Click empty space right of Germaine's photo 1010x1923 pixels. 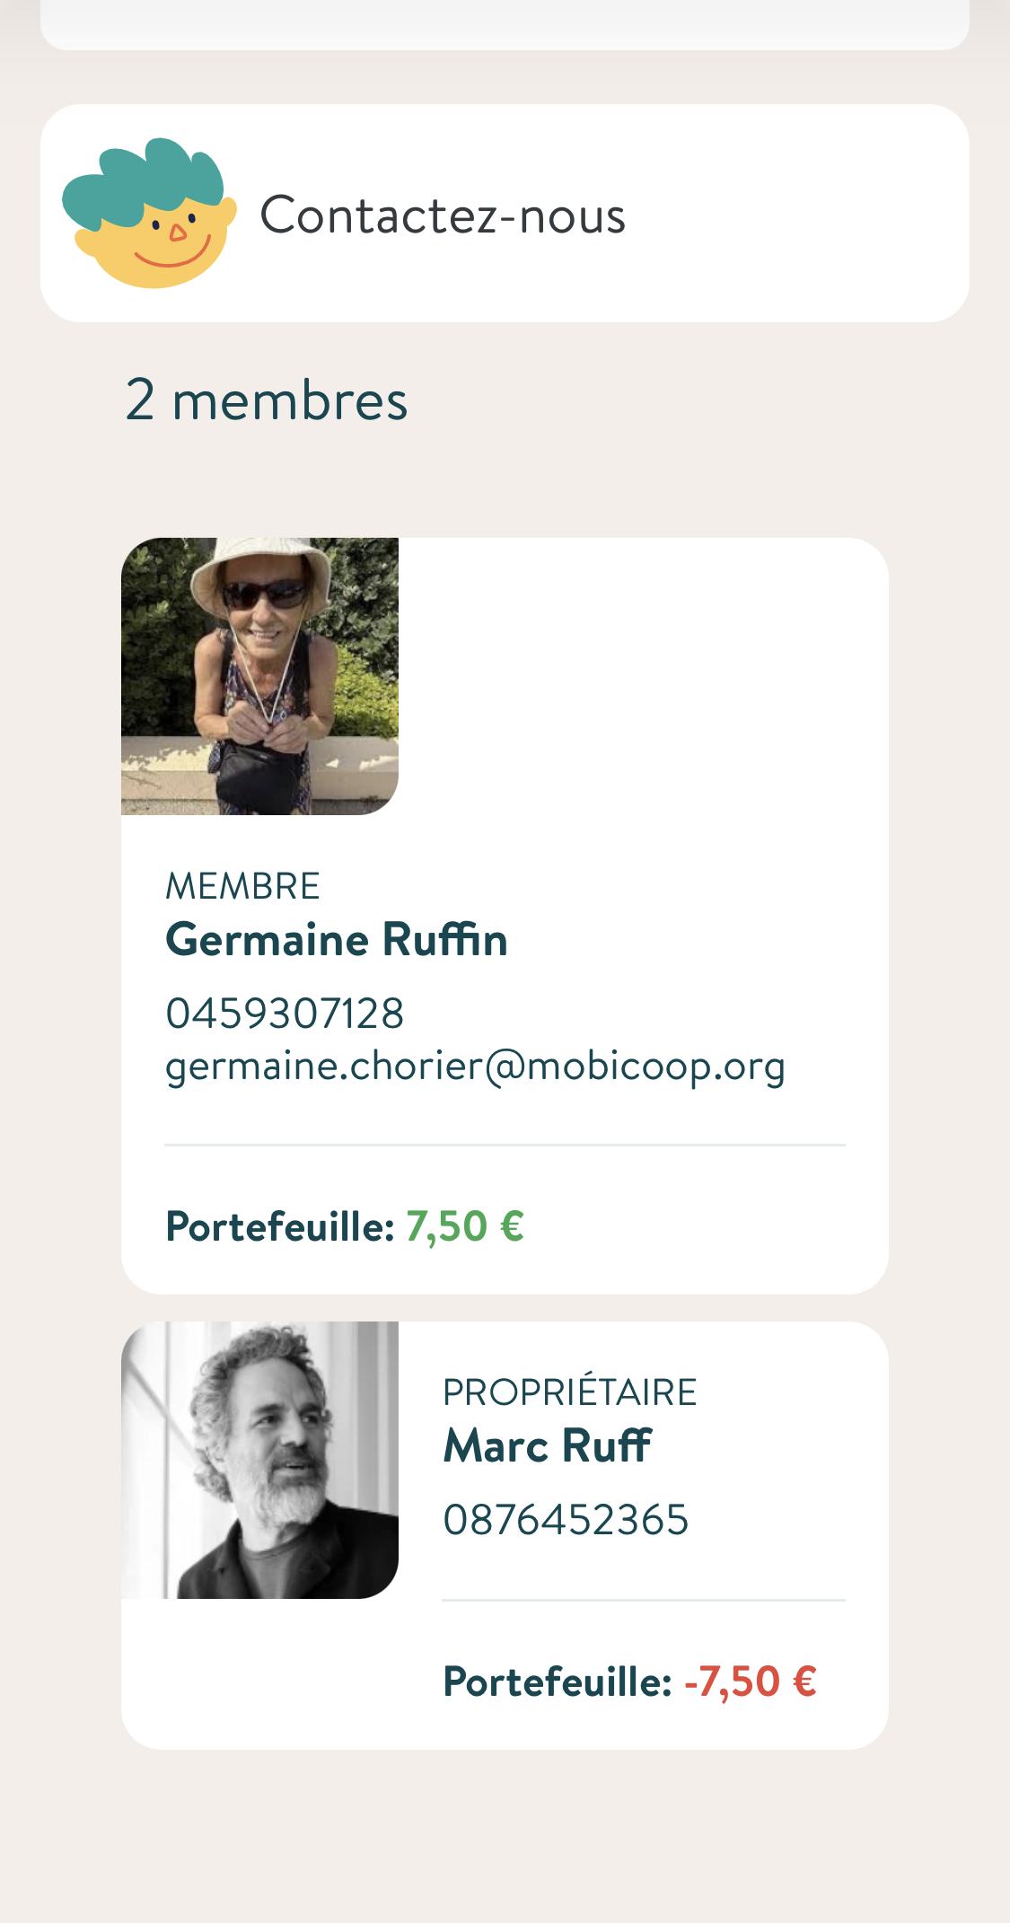click(x=643, y=676)
